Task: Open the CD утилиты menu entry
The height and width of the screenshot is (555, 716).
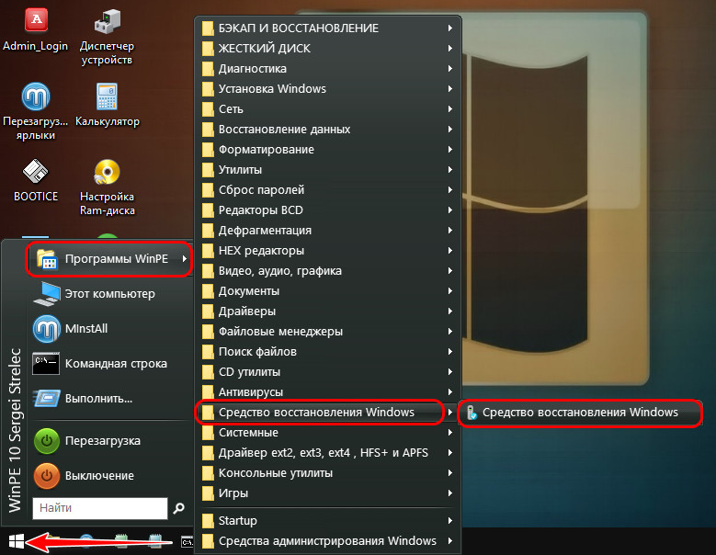Action: (328, 372)
